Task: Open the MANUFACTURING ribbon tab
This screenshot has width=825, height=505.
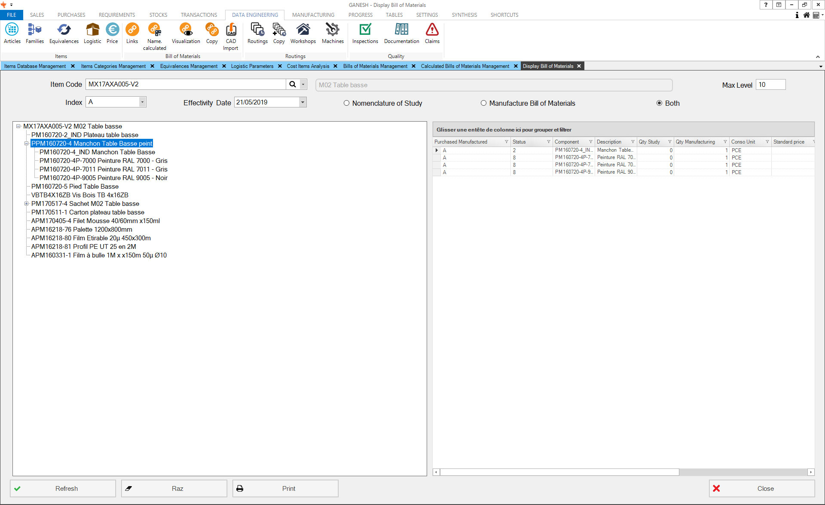Action: click(x=313, y=15)
